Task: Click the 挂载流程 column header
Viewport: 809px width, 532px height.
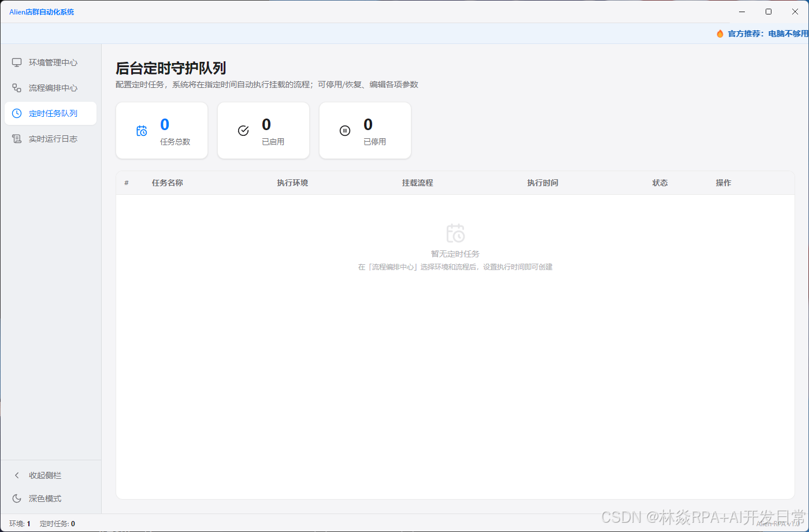Action: coord(418,183)
